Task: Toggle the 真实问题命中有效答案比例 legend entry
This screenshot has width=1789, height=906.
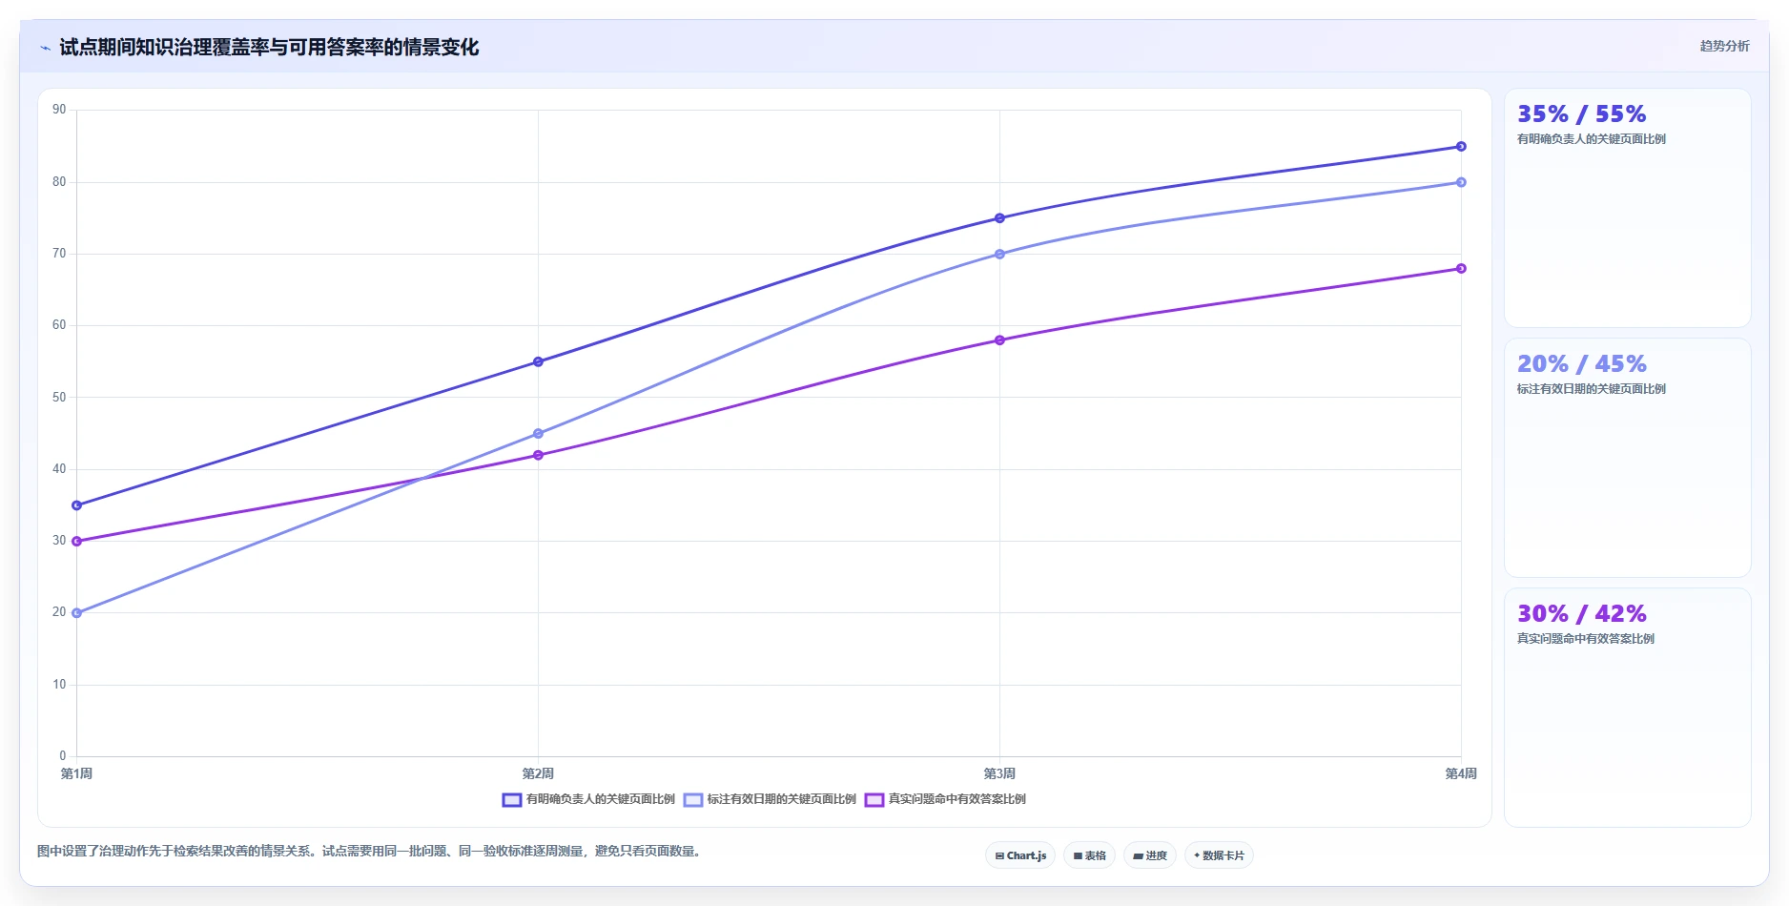Action: (x=945, y=799)
